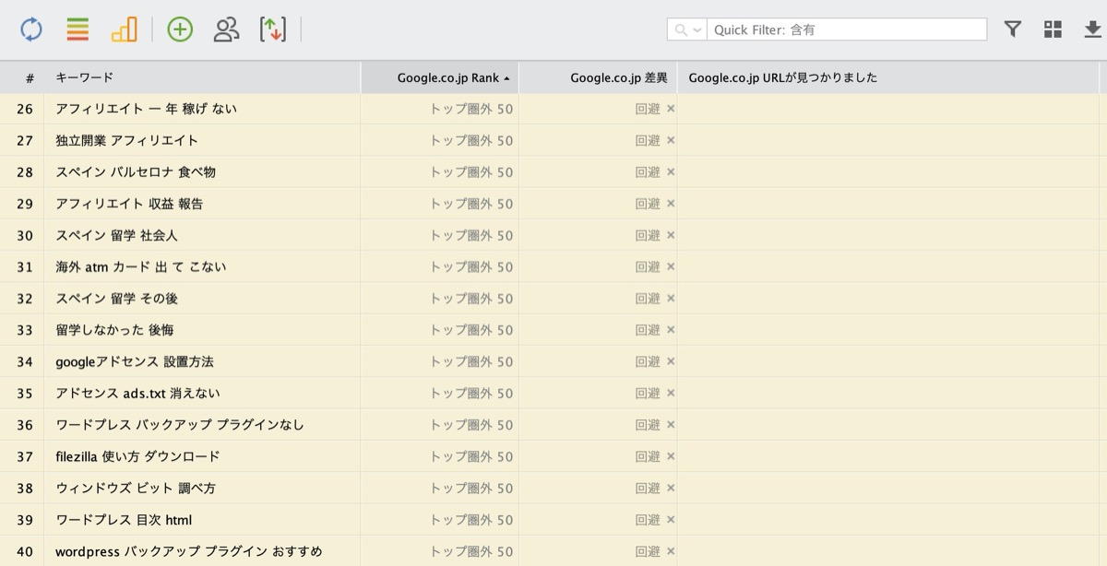This screenshot has width=1107, height=566.
Task: Select keyword ワードプレス 目次 html
Action: (x=124, y=519)
